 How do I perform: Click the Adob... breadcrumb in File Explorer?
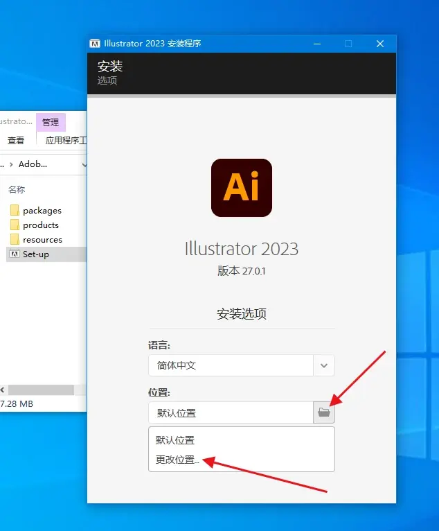point(33,164)
